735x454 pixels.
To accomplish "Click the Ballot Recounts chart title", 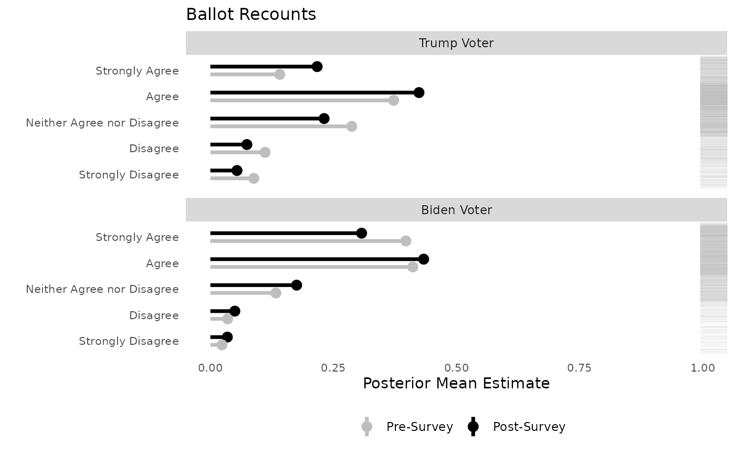I will [x=251, y=14].
